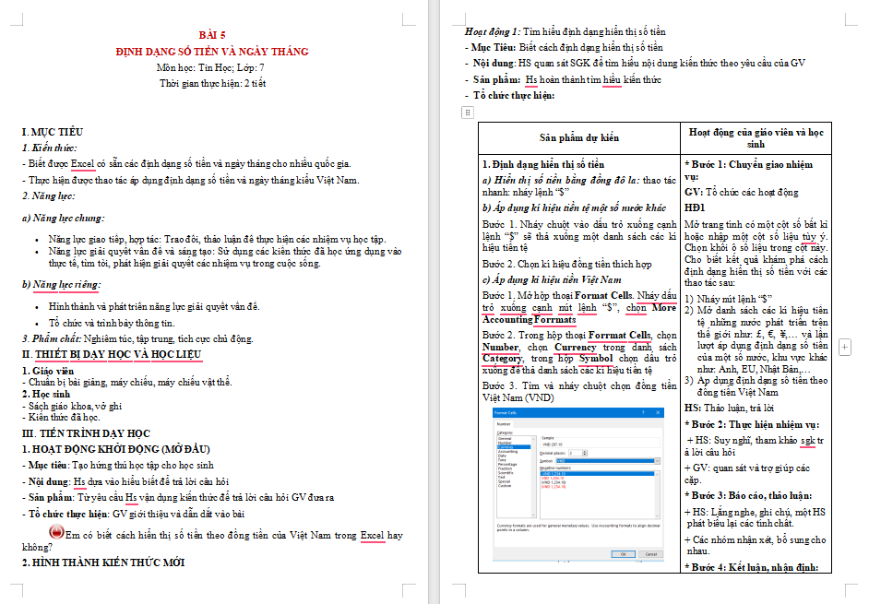This screenshot has height=604, width=869.
Task: Select the embedded Format Cells dialog image
Action: [578, 485]
